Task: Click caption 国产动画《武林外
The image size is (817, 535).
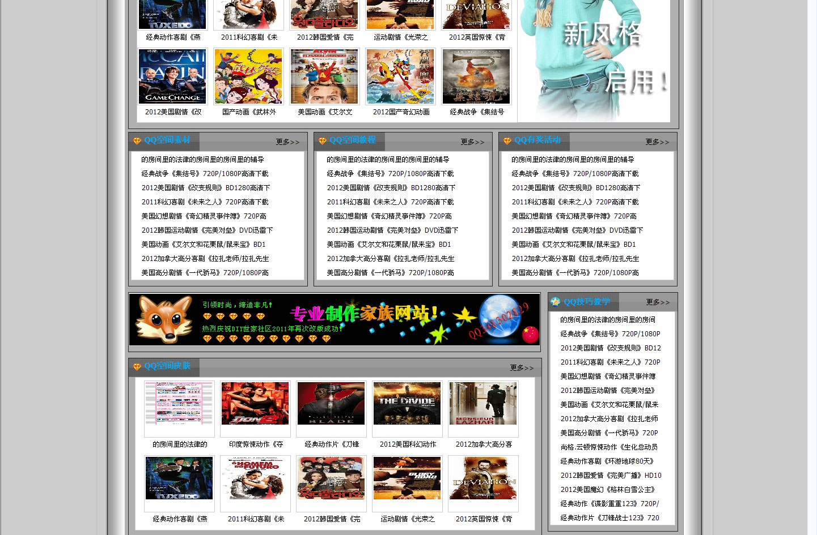Action: [x=249, y=112]
